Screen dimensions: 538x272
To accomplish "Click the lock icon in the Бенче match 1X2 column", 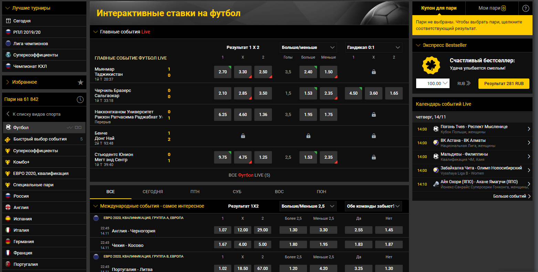I will 243,136.
